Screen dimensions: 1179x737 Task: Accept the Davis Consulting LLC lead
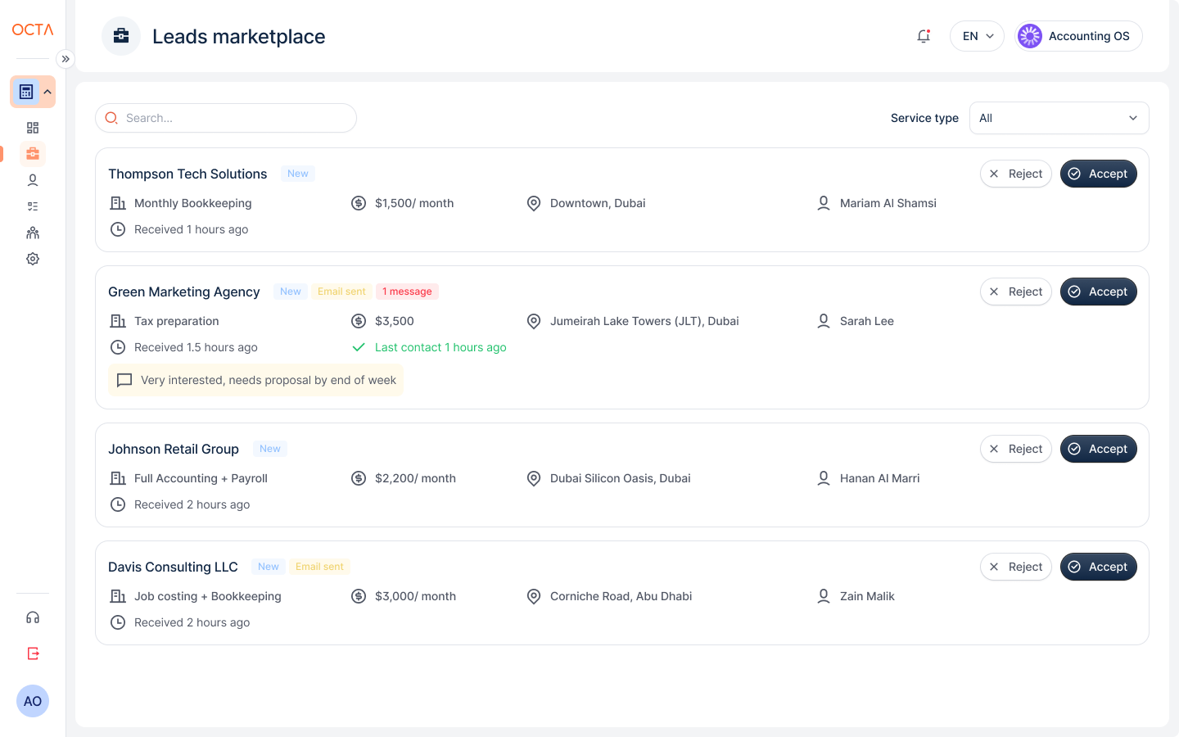click(1099, 567)
